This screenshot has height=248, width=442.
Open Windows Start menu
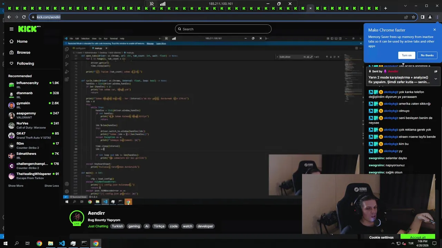click(5, 244)
